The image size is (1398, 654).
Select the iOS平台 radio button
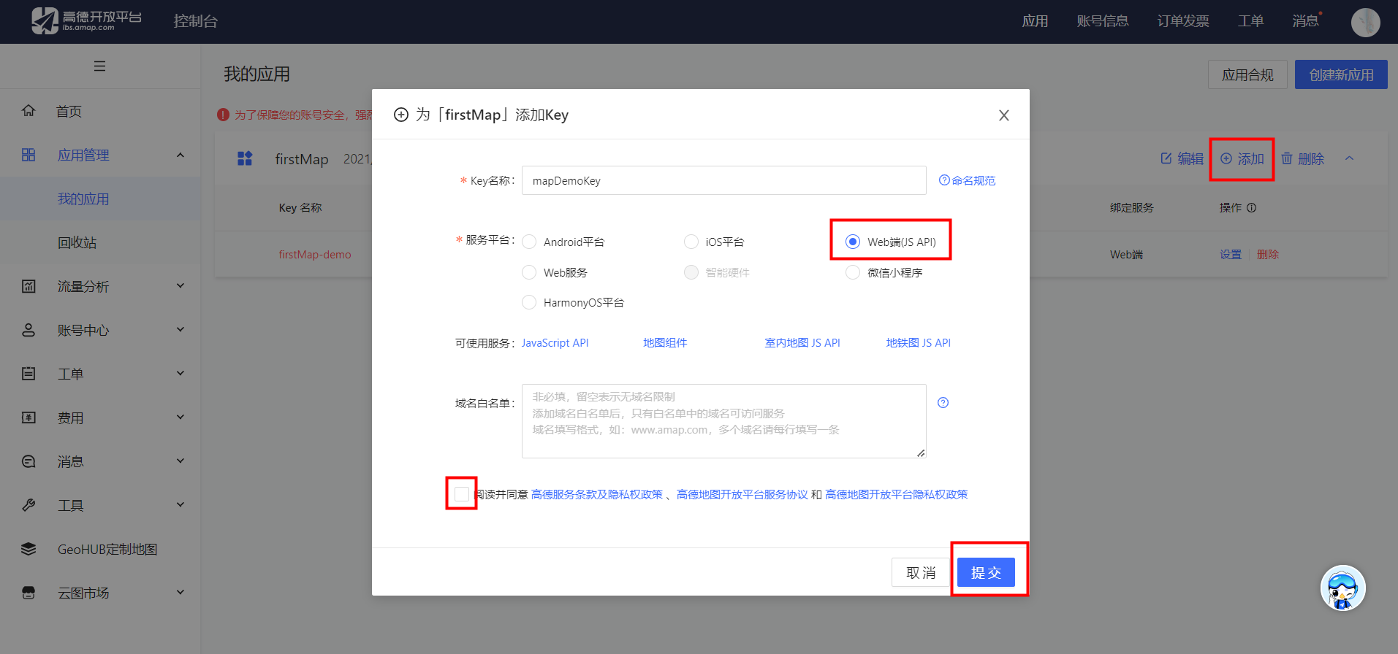pos(691,242)
